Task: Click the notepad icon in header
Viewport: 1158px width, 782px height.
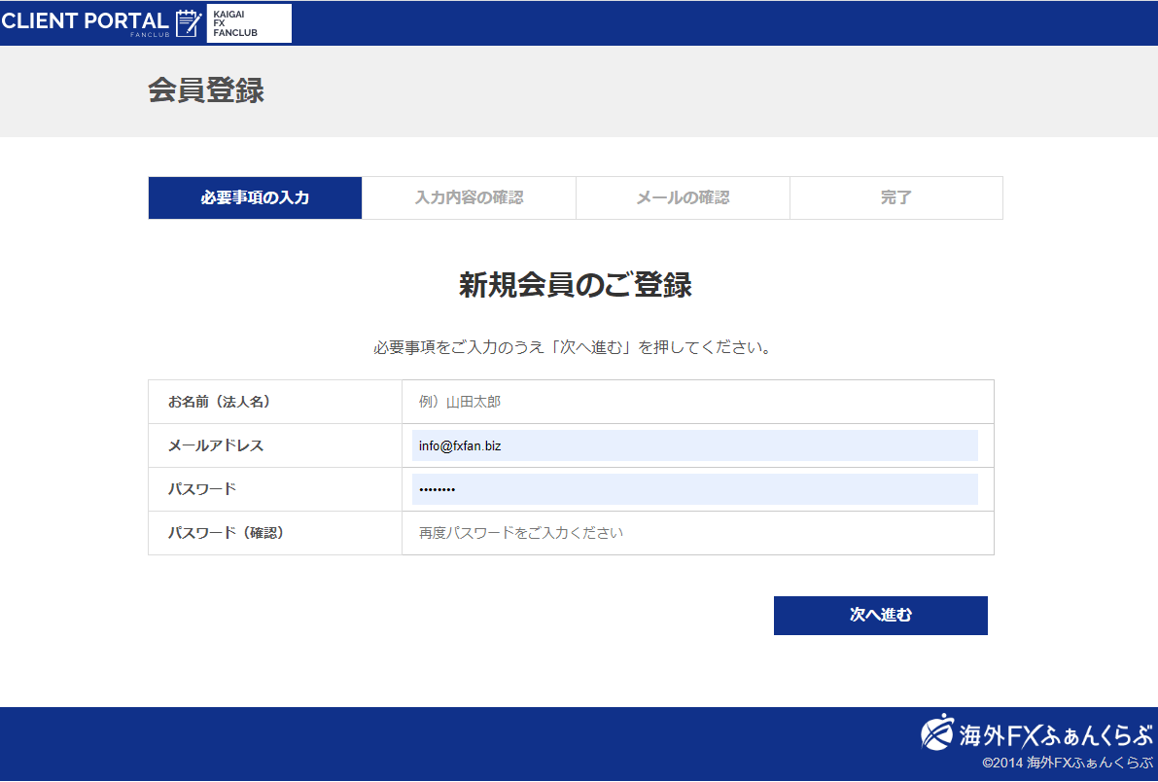Action: point(188,23)
